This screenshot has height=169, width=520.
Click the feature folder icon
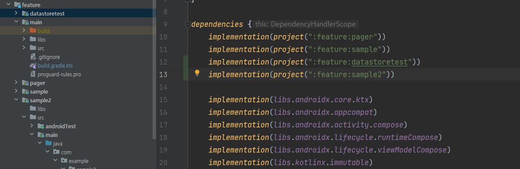[17, 5]
